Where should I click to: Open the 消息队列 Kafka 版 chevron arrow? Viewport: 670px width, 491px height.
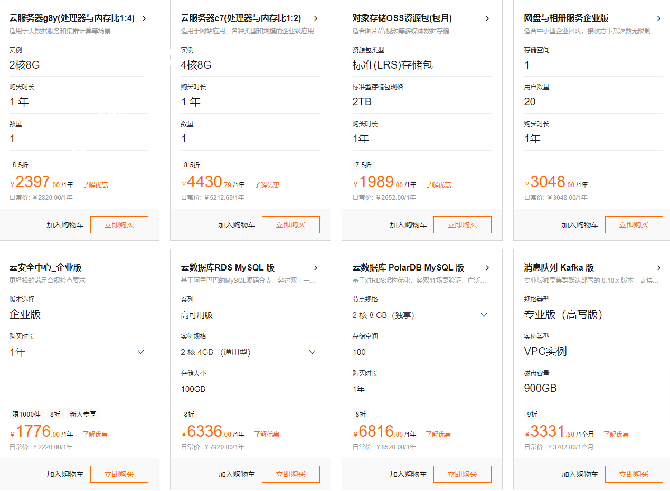pos(659,268)
